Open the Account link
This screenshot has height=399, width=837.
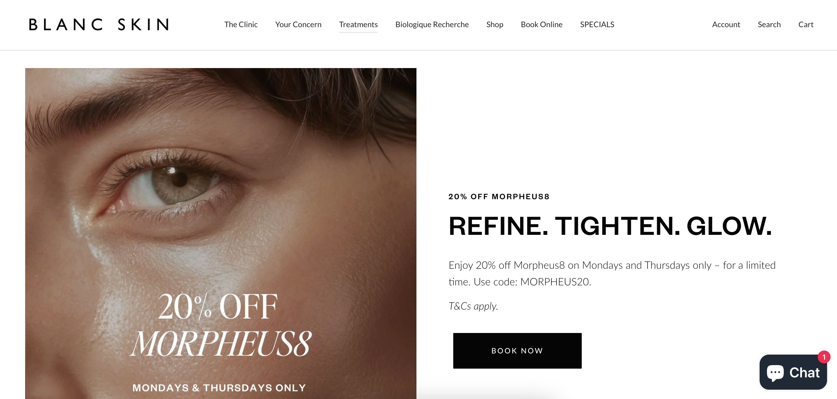pyautogui.click(x=726, y=25)
